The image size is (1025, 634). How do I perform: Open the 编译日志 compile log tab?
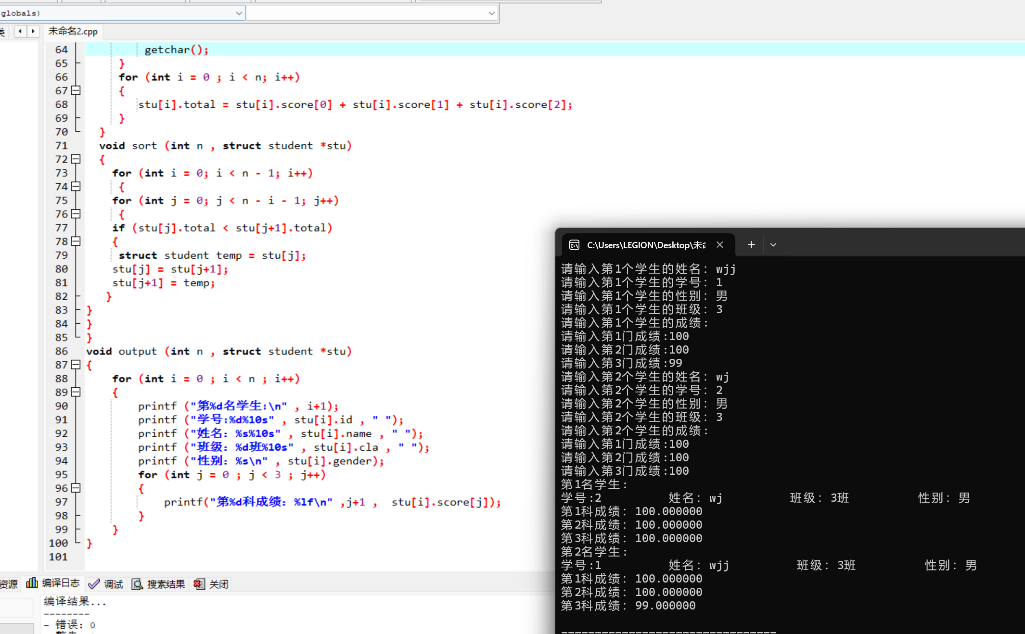pyautogui.click(x=54, y=583)
